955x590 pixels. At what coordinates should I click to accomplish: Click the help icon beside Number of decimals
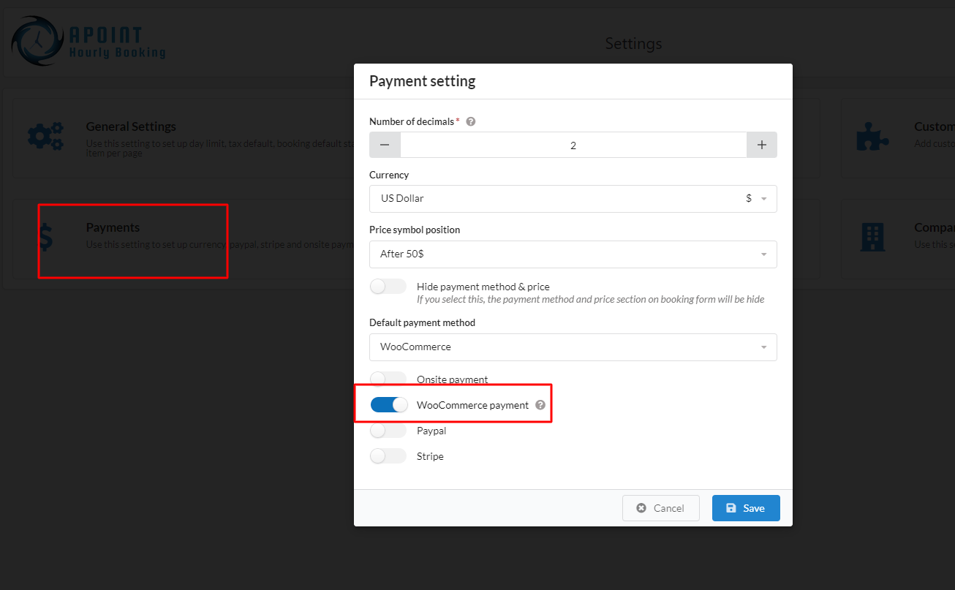(x=471, y=121)
